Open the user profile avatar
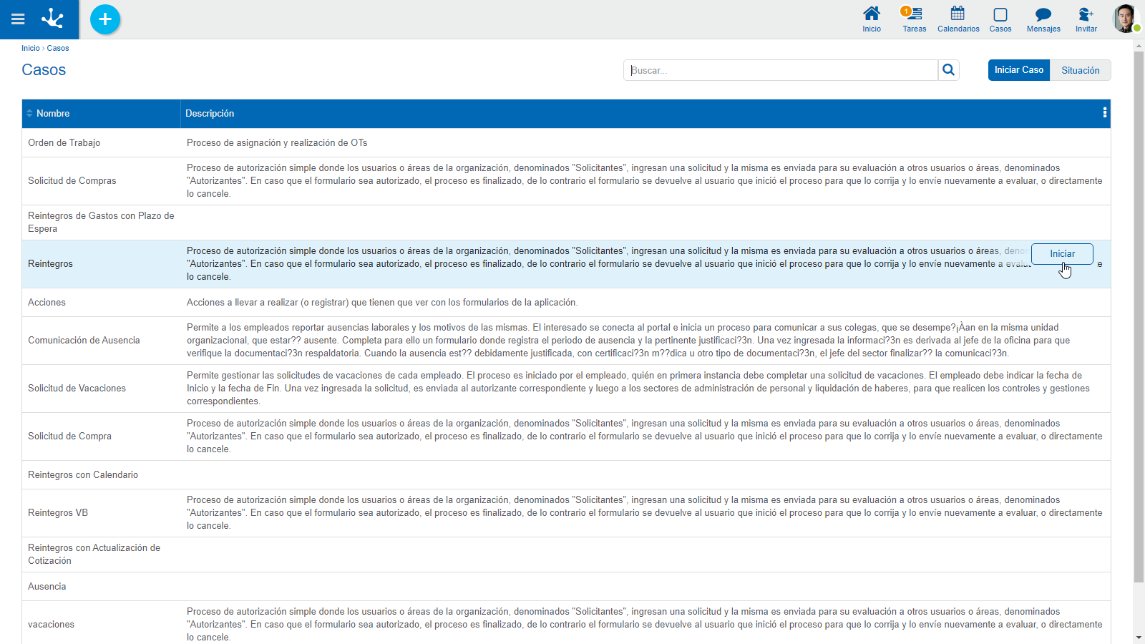Screen dimensions: 1145x644 coord(1124,19)
